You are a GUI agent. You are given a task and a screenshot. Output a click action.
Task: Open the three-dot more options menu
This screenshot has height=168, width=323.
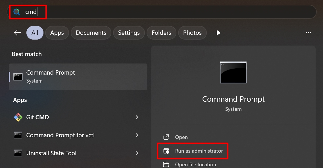[x=309, y=33]
